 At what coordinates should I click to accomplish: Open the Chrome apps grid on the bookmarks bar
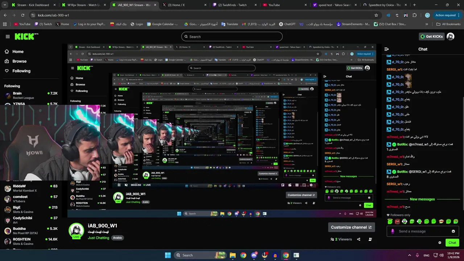(x=5, y=24)
